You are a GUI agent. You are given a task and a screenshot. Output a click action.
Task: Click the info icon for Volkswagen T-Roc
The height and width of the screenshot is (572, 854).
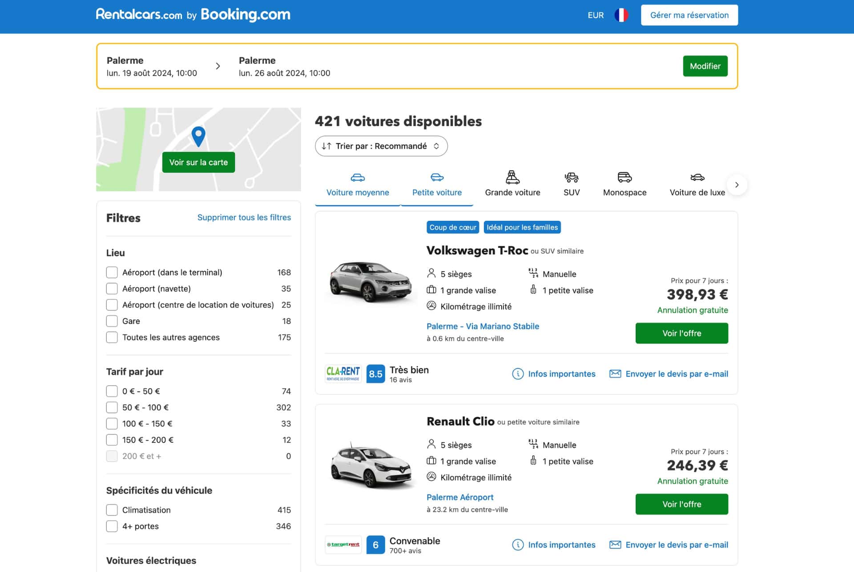tap(518, 374)
